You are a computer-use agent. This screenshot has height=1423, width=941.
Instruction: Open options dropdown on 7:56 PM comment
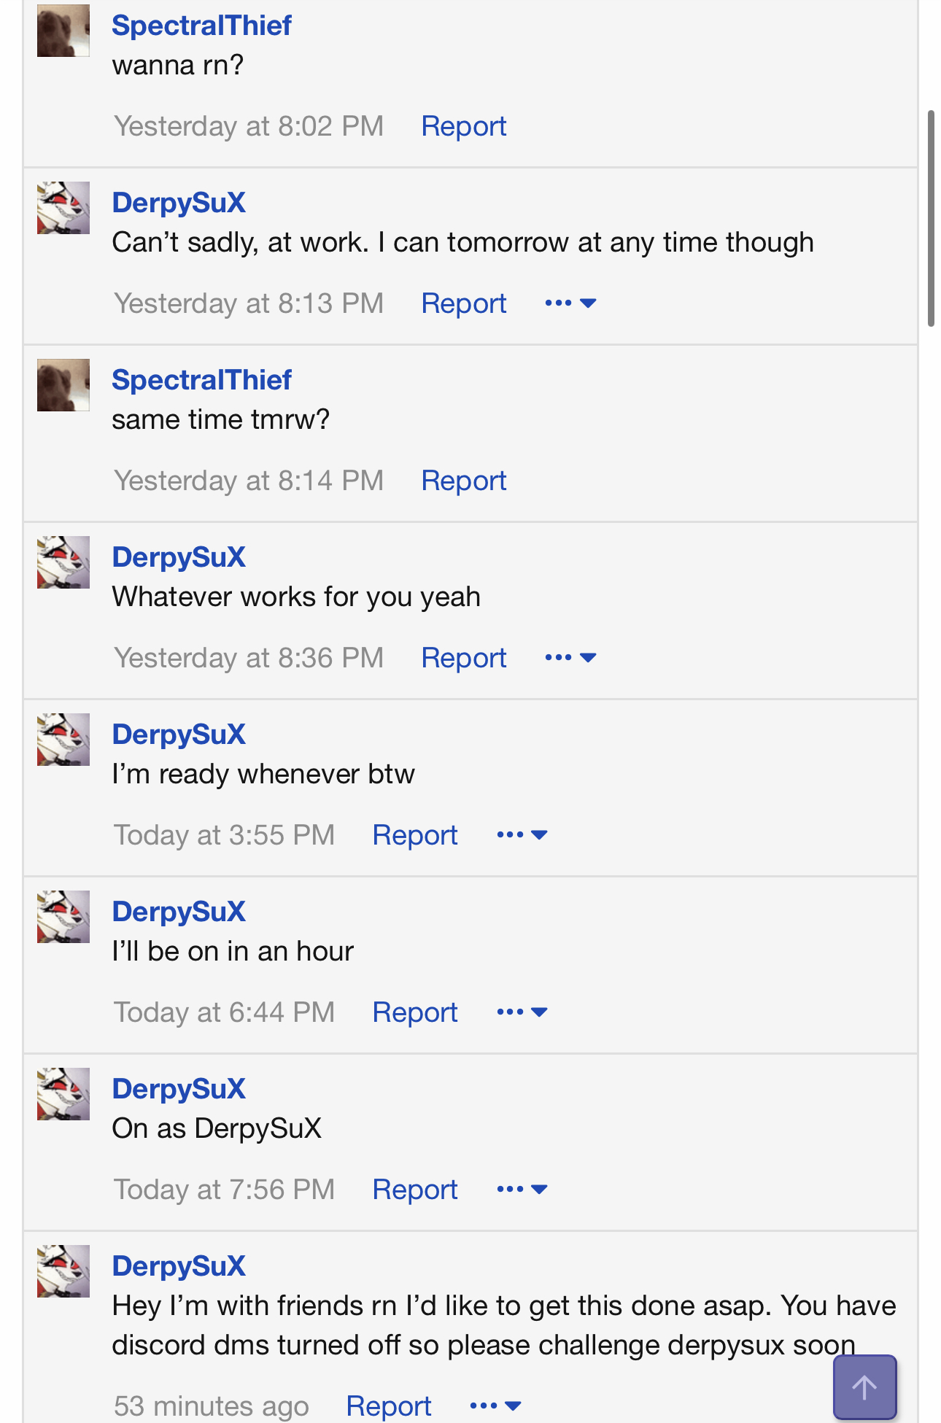(522, 1190)
